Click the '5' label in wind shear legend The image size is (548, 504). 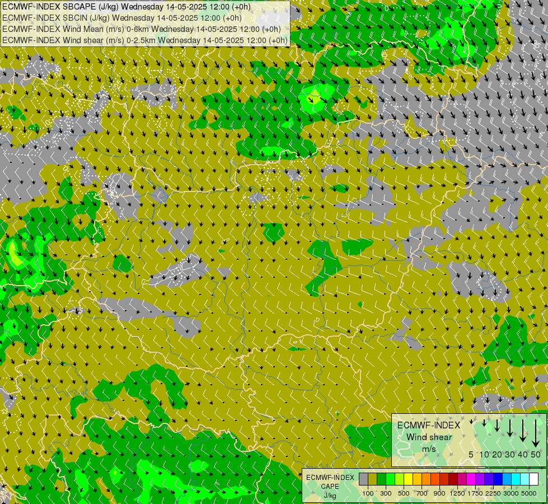[x=471, y=454]
